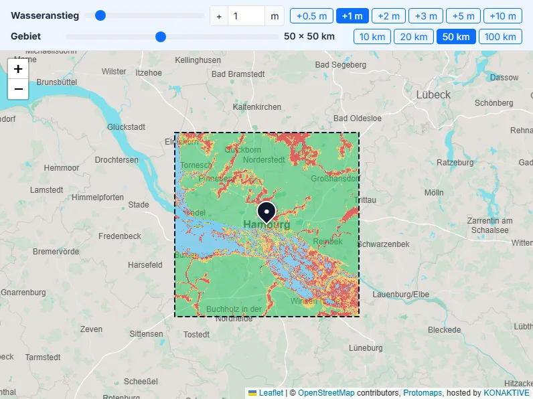Click the Mölln label
This screenshot has width=533, height=399.
point(434,193)
